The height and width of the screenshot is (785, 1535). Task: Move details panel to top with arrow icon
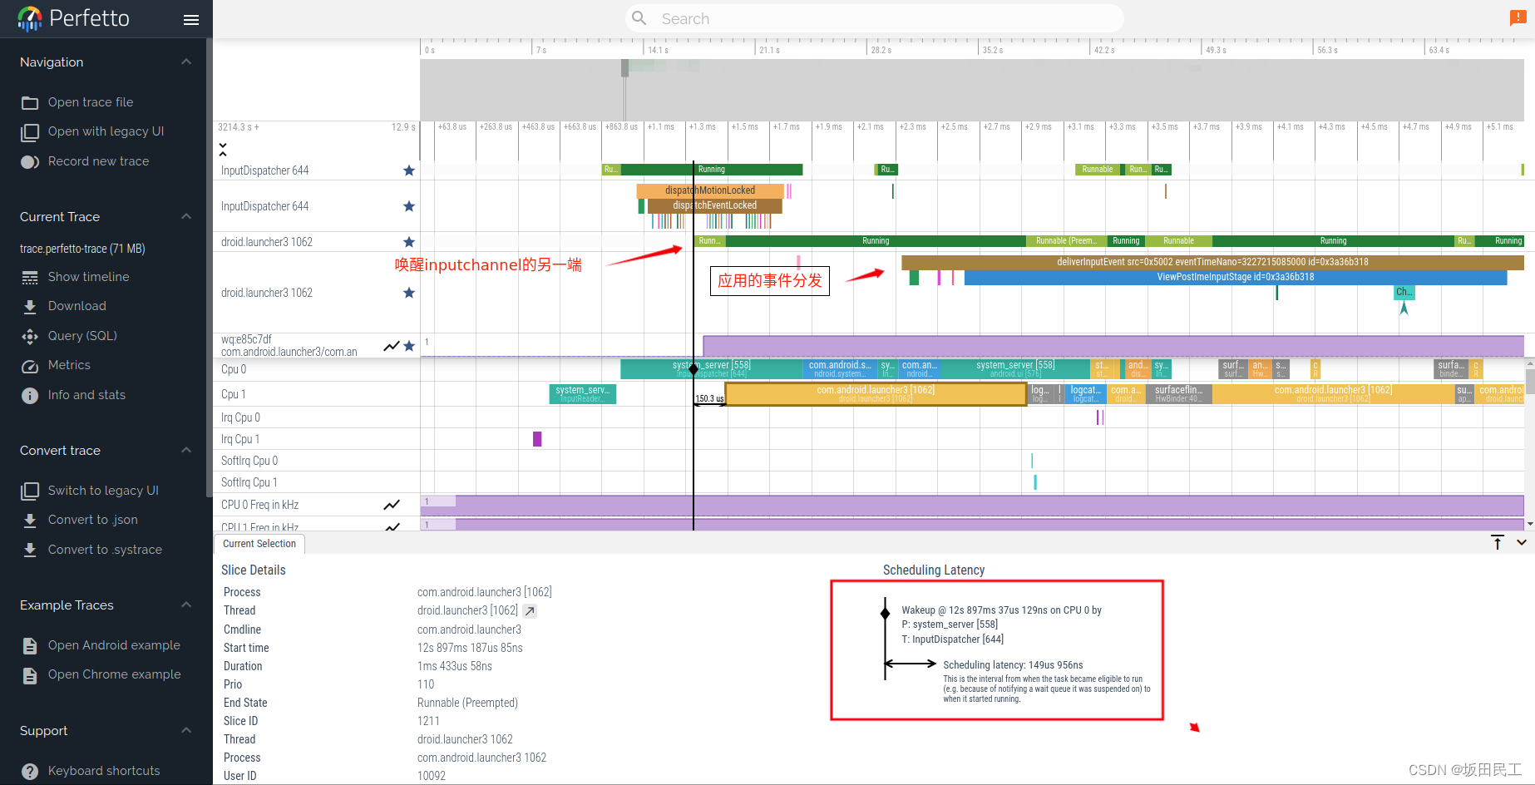point(1498,542)
